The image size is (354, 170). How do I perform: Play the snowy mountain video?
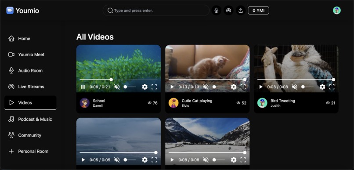pyautogui.click(x=172, y=160)
